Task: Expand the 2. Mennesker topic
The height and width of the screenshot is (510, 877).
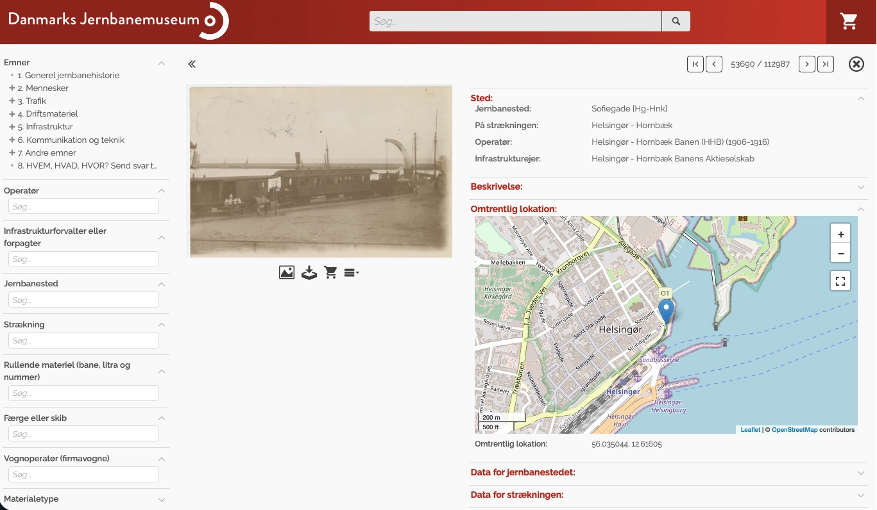Action: (12, 88)
